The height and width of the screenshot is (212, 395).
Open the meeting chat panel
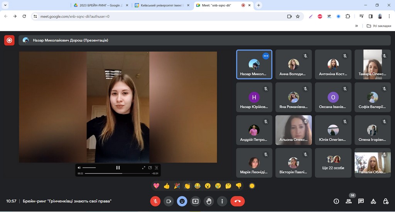click(x=361, y=201)
